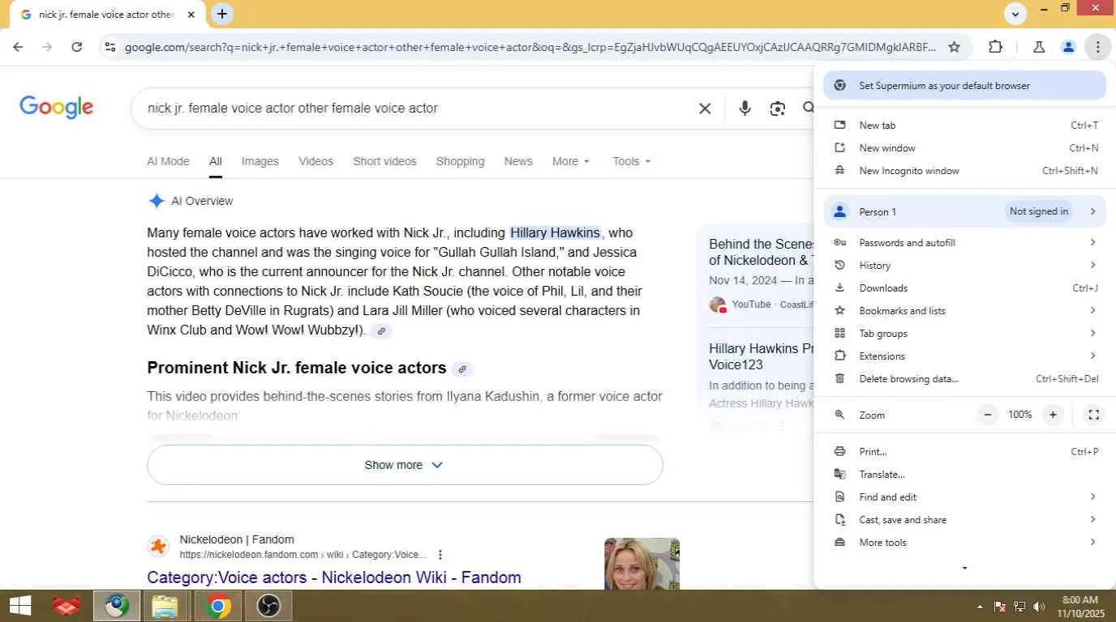The height and width of the screenshot is (622, 1116).
Task: Decrease zoom with the minus button
Action: (988, 415)
